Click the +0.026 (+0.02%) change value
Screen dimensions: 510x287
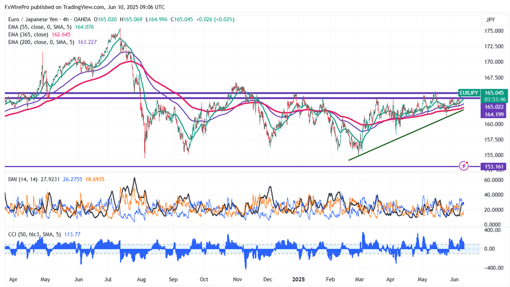215,19
